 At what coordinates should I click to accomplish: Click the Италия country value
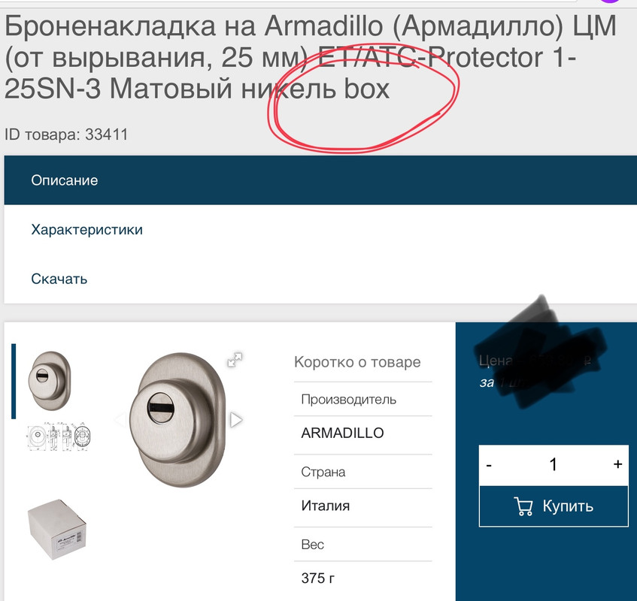tap(326, 506)
